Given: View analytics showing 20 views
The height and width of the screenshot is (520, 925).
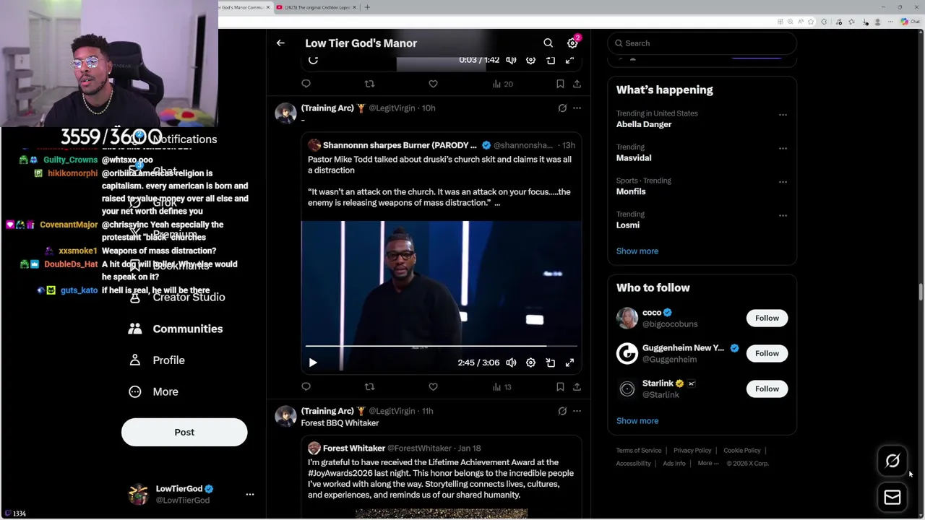Looking at the screenshot, I should pyautogui.click(x=502, y=84).
